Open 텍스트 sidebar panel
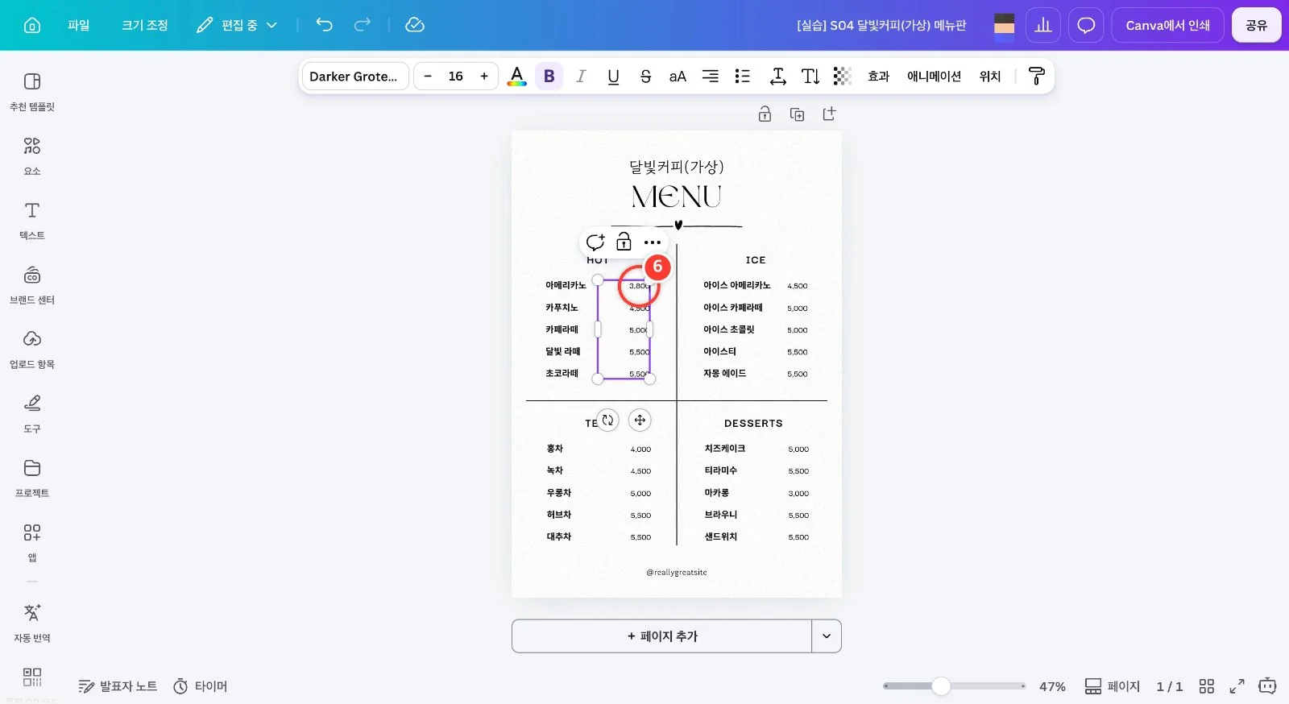This screenshot has height=704, width=1289. pyautogui.click(x=32, y=221)
